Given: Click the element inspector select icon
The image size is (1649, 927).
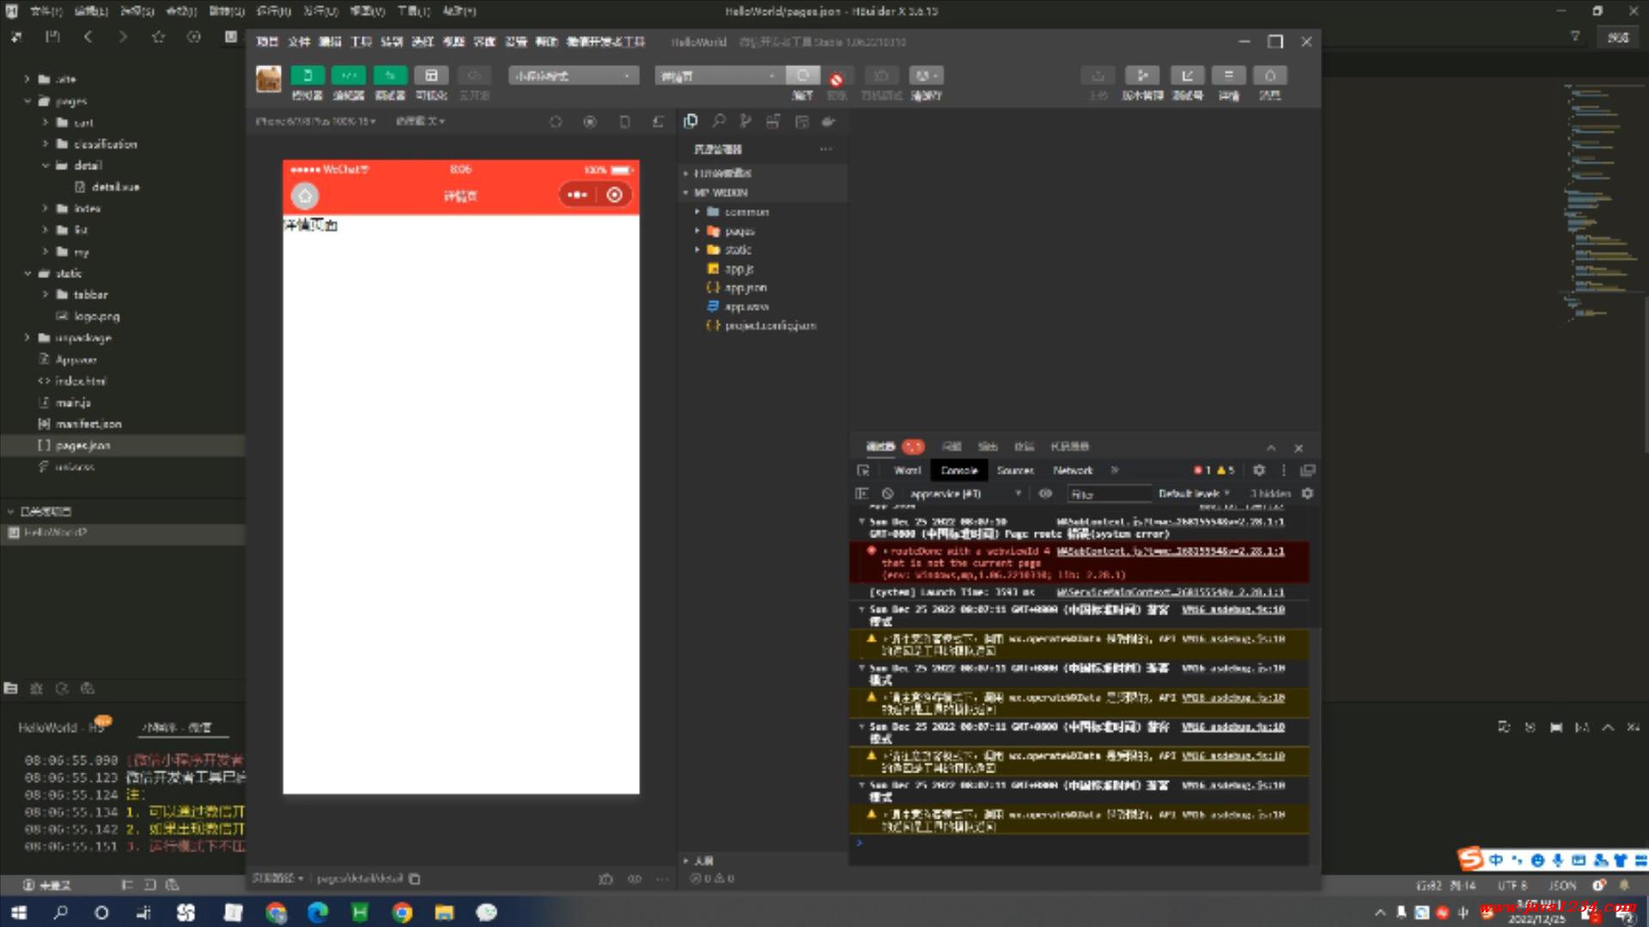Looking at the screenshot, I should click(863, 470).
